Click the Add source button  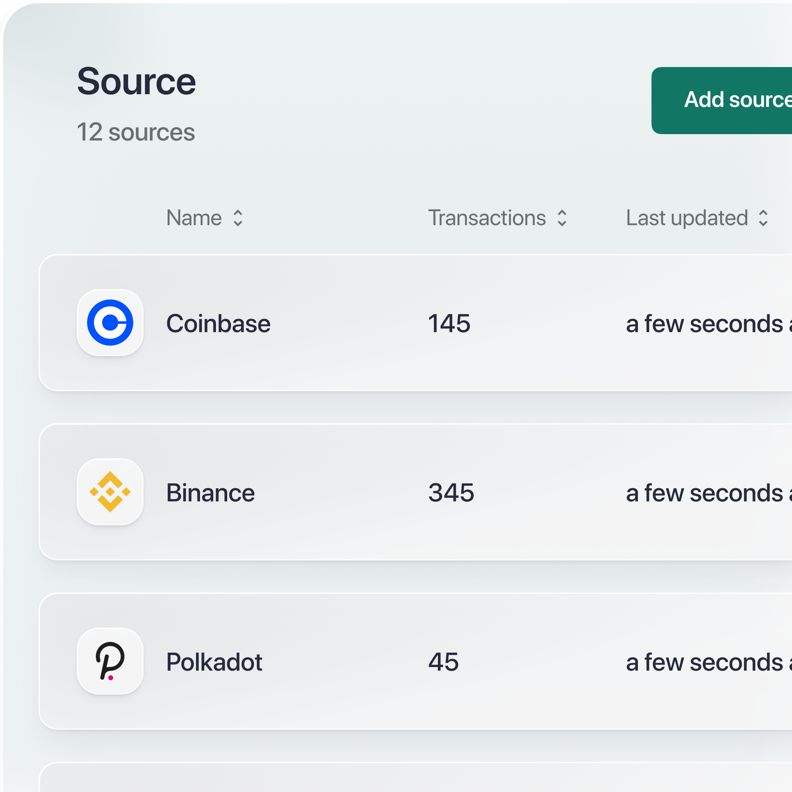(x=722, y=101)
